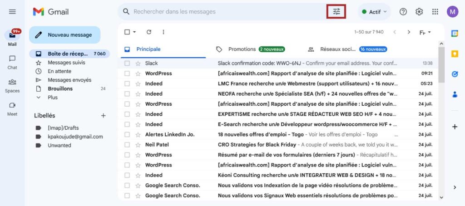Select the Slack message checkbox
Viewport: 465px width, 206px height.
(127, 64)
